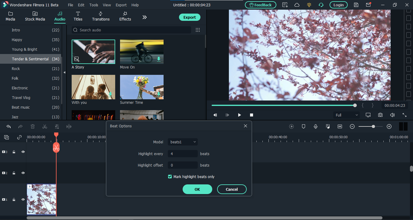Click the marker shield icon

tap(304, 127)
